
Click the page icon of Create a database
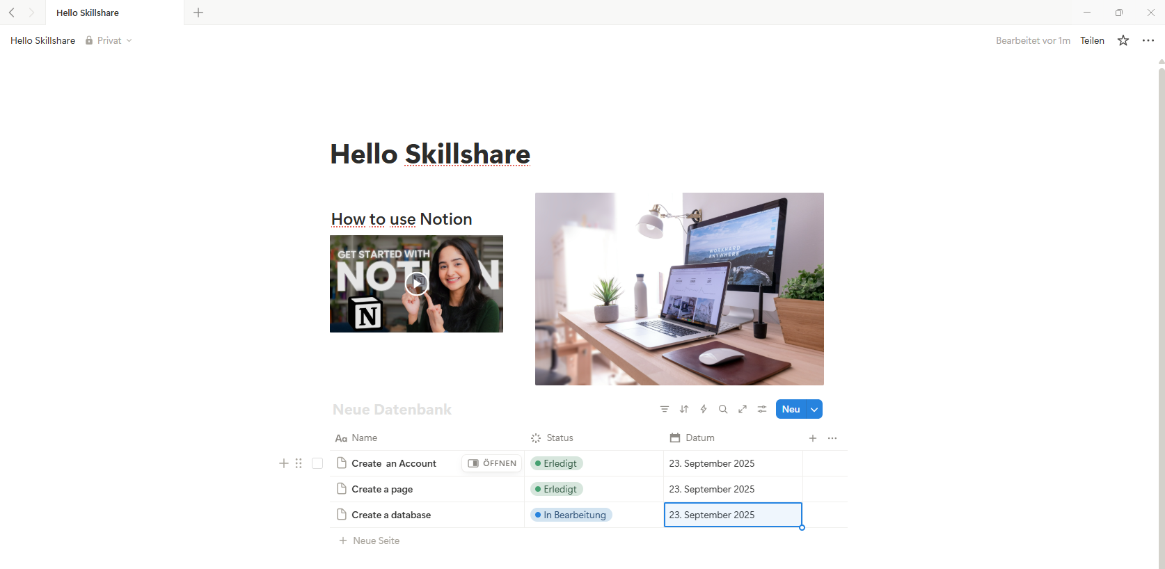coord(342,515)
